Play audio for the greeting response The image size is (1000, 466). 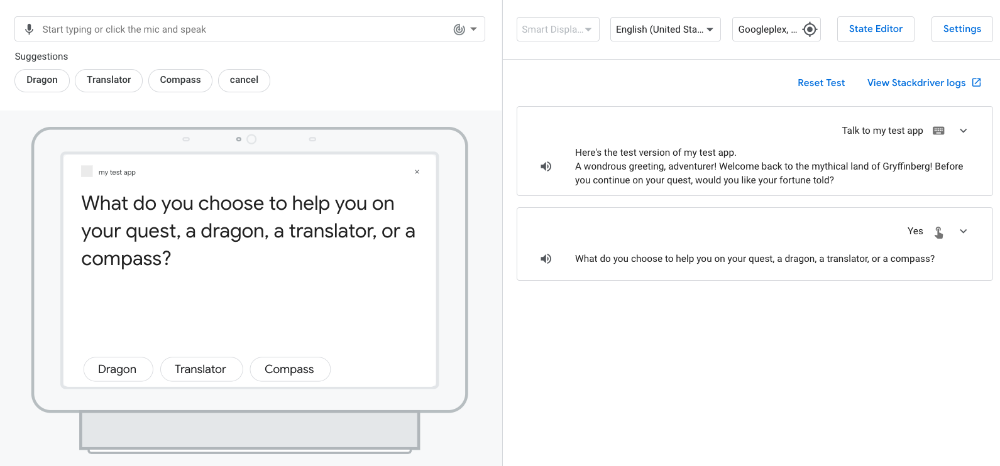(546, 166)
